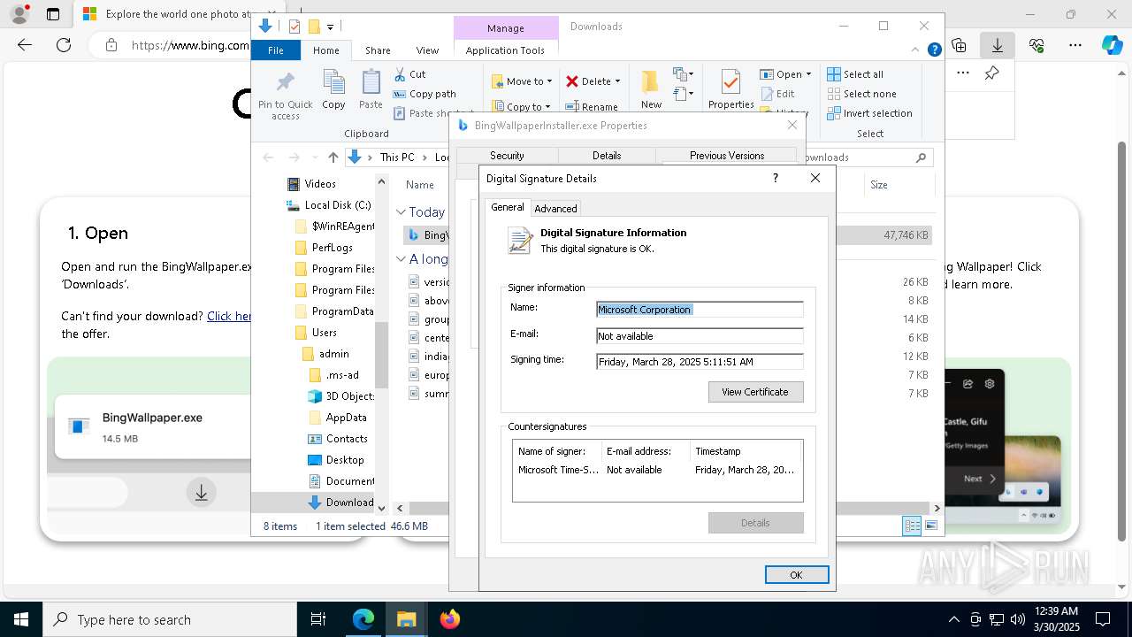The width and height of the screenshot is (1132, 637).
Task: Select Videos in the navigation tree
Action: [x=312, y=184]
